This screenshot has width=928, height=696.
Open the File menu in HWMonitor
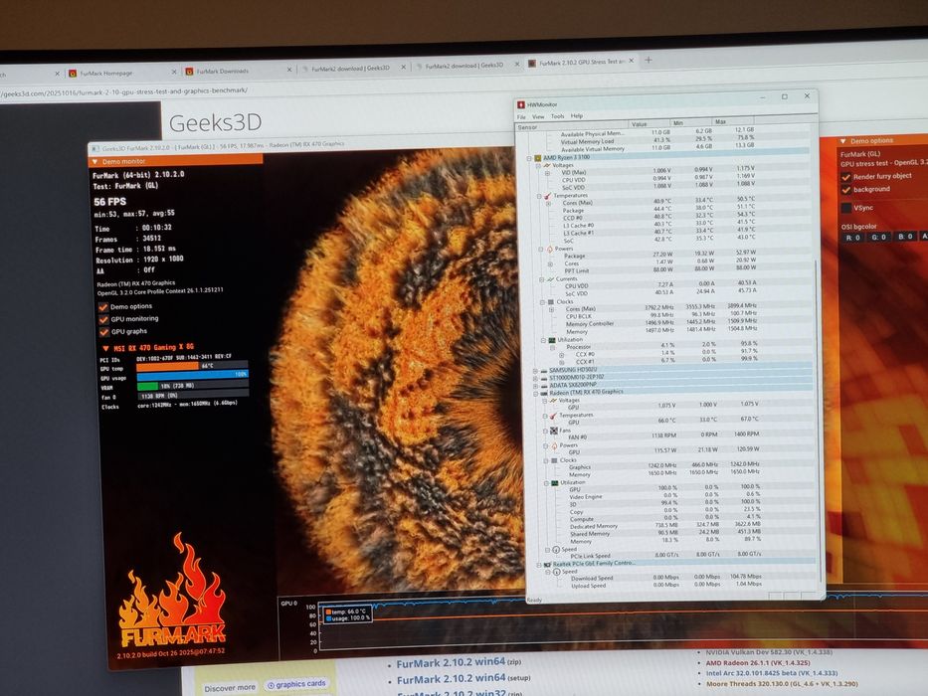tap(521, 117)
